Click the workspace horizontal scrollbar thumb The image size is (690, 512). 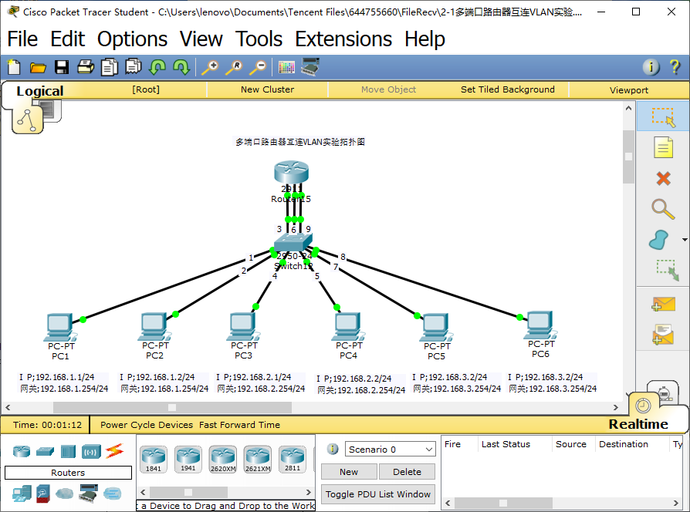(172, 407)
